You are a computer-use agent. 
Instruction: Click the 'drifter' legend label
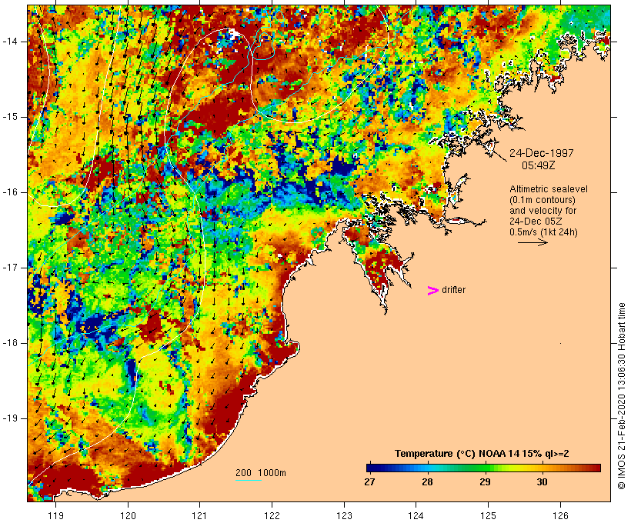(x=453, y=290)
